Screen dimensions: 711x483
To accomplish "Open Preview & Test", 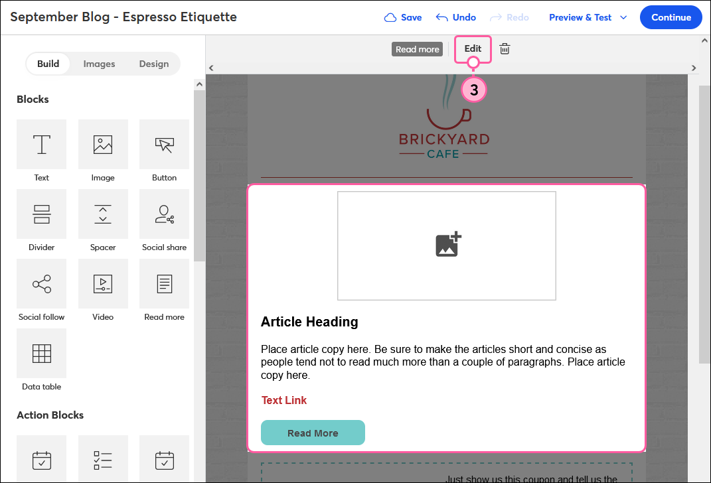I will click(x=580, y=18).
